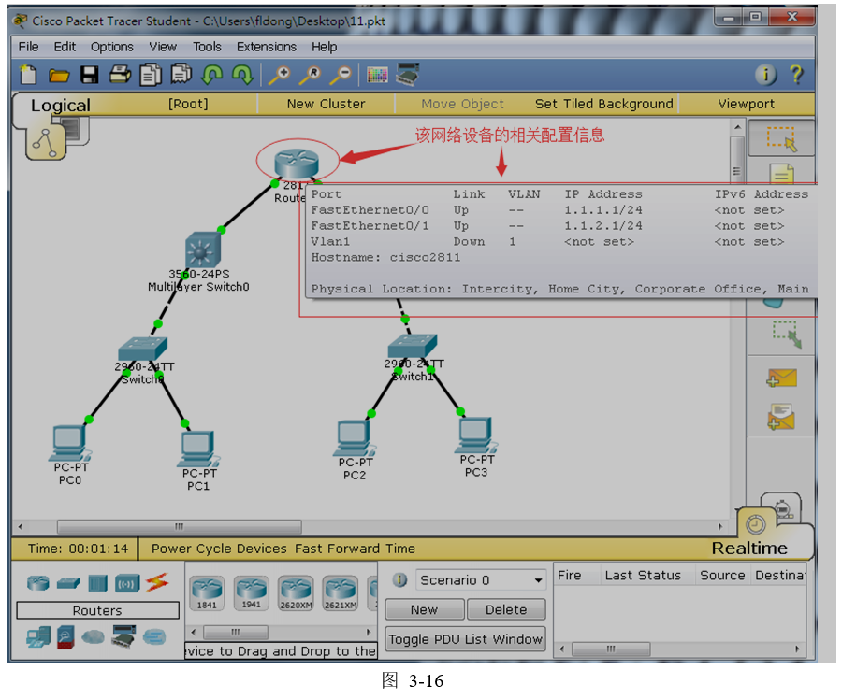
Task: Toggle PDU List Window
Action: (465, 639)
